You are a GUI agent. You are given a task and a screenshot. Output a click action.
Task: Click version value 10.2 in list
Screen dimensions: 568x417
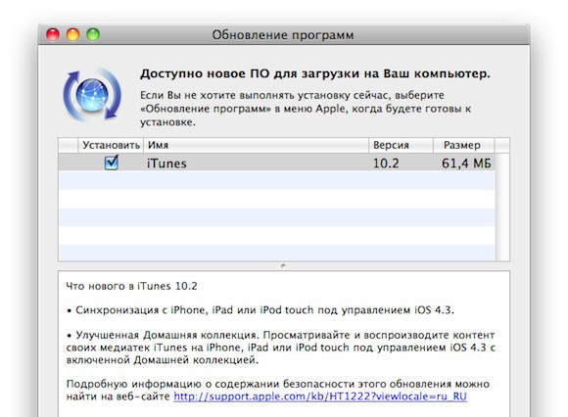pyautogui.click(x=386, y=163)
